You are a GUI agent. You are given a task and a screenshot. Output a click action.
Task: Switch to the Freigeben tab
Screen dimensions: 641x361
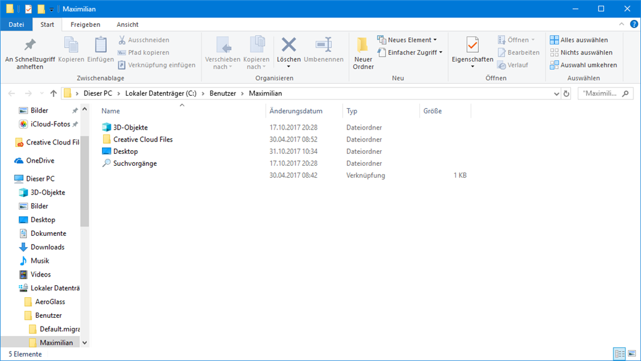point(85,24)
